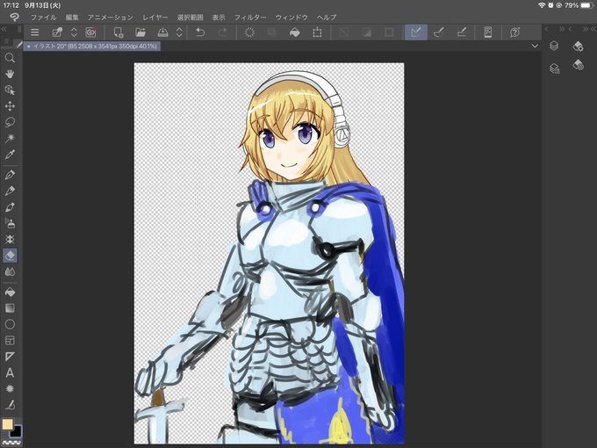The width and height of the screenshot is (597, 448).
Task: Toggle Snap to grid
Action: [x=462, y=33]
